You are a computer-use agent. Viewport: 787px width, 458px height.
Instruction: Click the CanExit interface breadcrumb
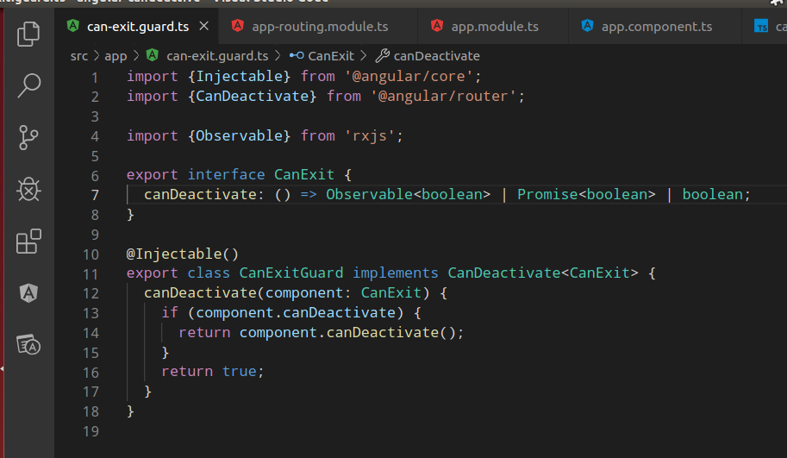(x=331, y=56)
